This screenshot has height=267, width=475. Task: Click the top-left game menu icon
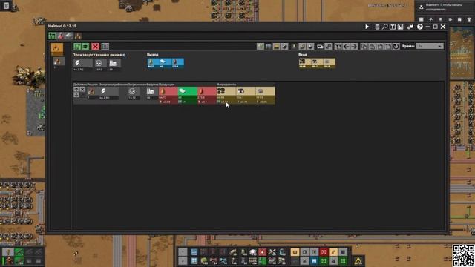tap(7, 5)
